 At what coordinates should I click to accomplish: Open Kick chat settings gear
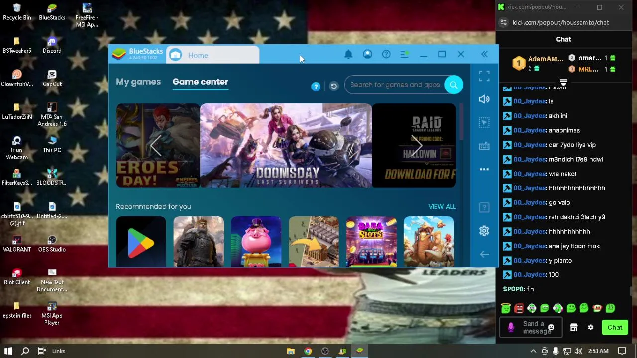point(591,327)
